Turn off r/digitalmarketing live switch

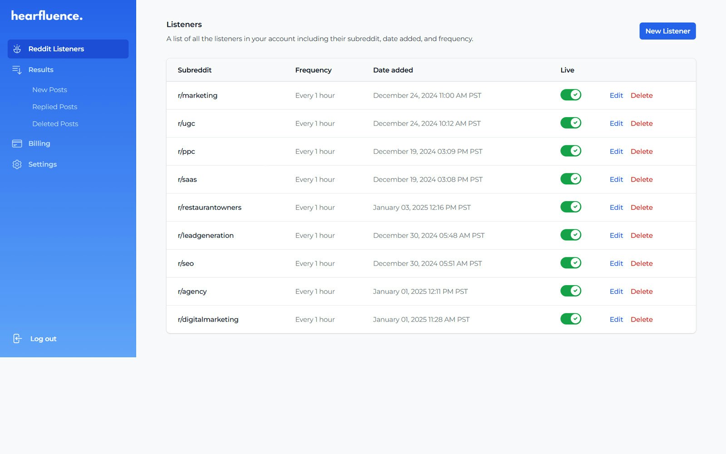571,319
